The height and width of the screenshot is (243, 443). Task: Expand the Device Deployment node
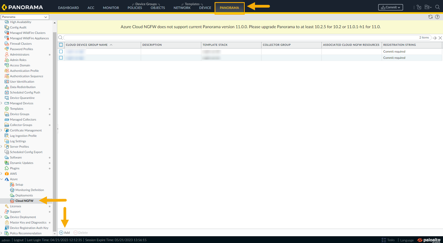(2, 217)
